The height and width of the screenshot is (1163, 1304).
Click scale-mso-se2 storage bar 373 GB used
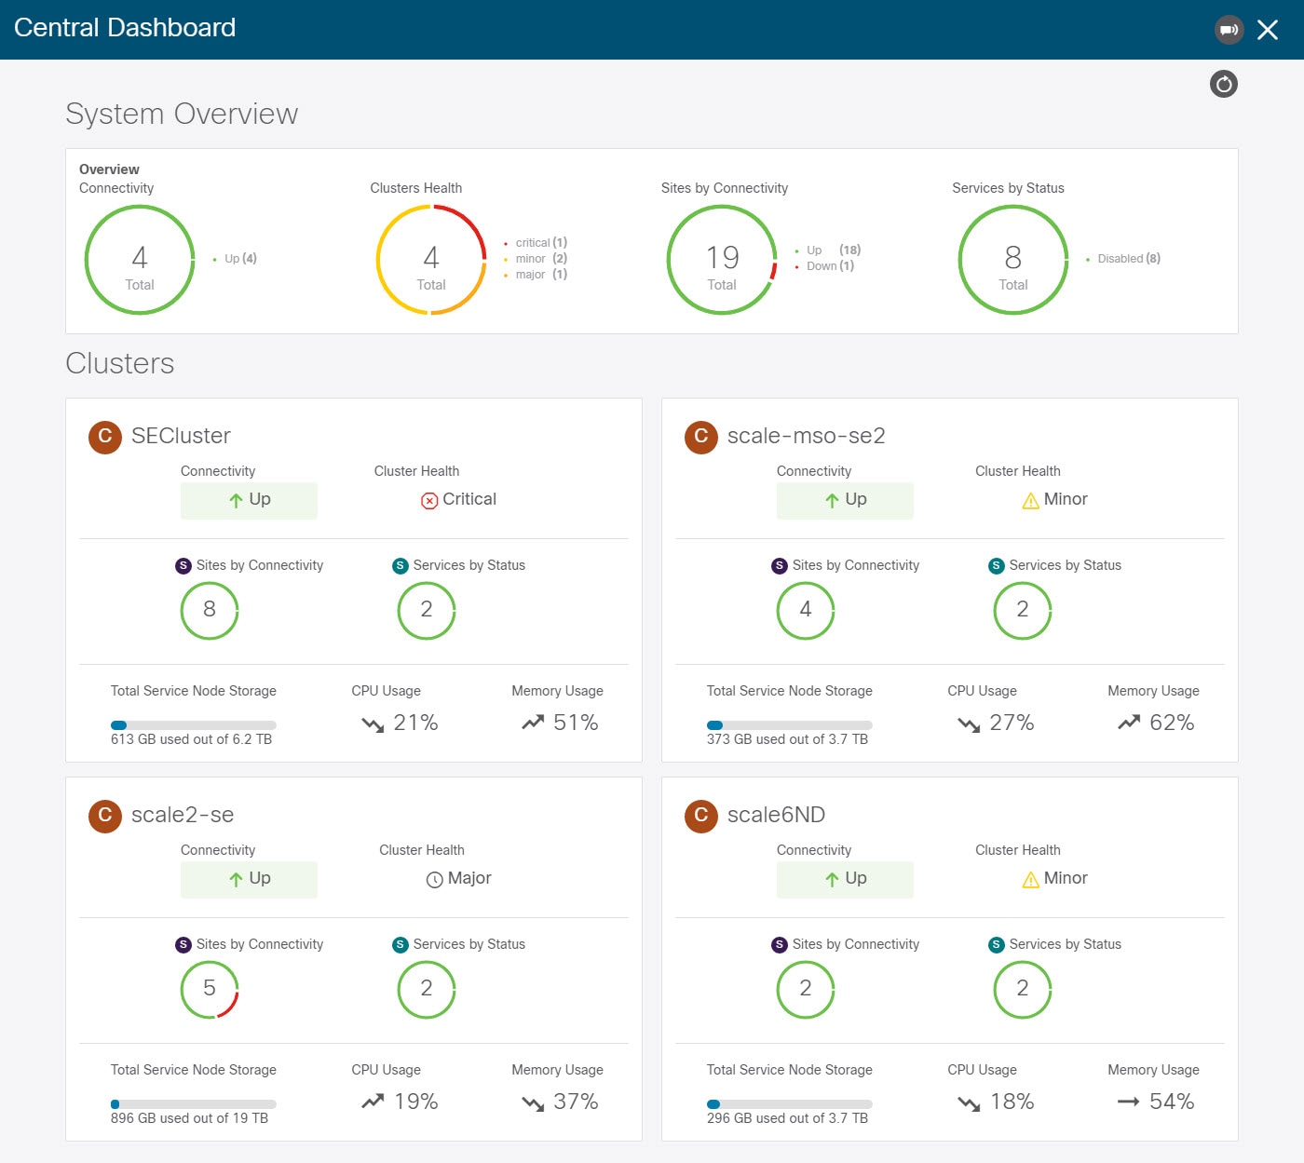tap(790, 725)
